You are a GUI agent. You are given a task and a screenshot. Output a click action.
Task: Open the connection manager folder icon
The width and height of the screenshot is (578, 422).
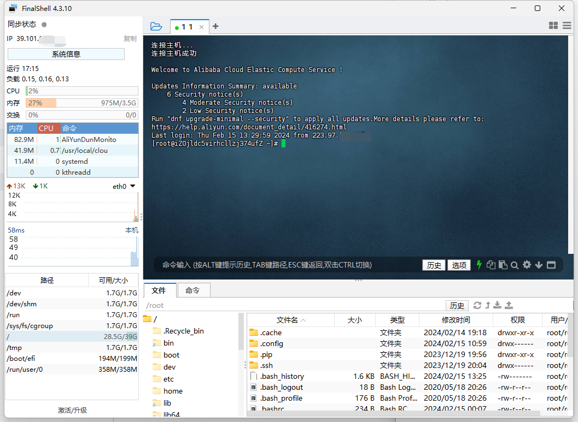156,26
